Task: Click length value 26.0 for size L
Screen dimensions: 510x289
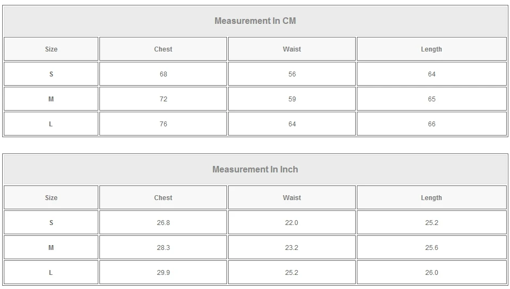Action: 431,273
